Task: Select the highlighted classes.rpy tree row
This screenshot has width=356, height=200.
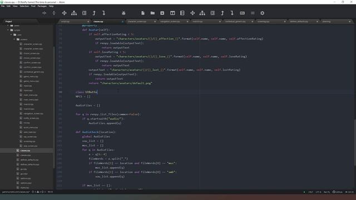Action: pos(27,151)
